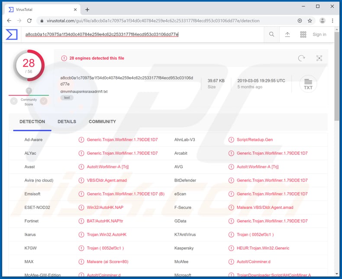
Task: Click the ALYac engine name
Action: pyautogui.click(x=30, y=153)
